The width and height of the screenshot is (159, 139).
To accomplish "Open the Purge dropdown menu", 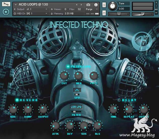I will click(x=92, y=9).
